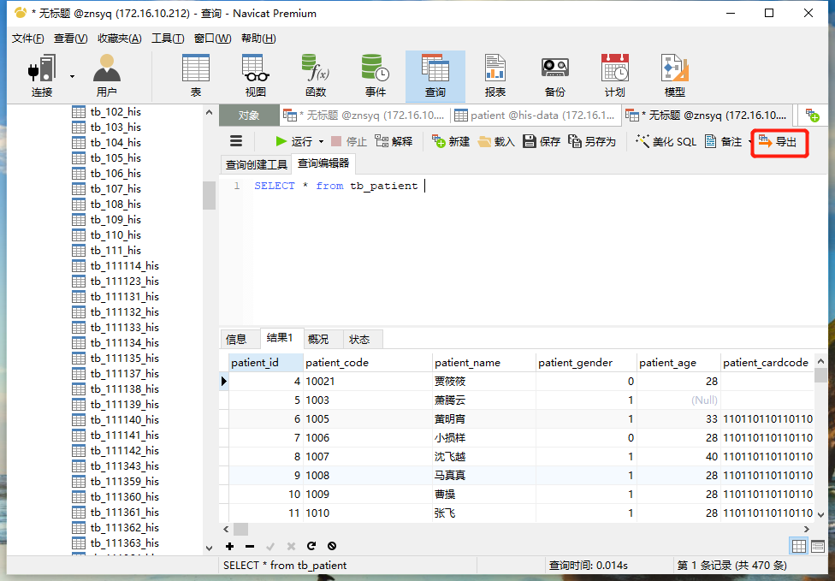Run the query with 运行
835x581 pixels.
(294, 141)
